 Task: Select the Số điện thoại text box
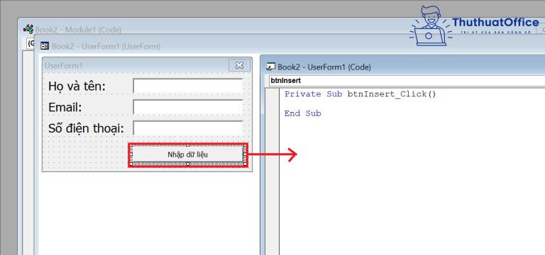click(x=187, y=128)
